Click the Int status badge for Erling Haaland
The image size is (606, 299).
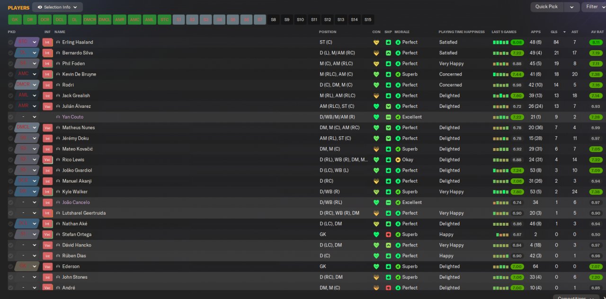[x=47, y=42]
